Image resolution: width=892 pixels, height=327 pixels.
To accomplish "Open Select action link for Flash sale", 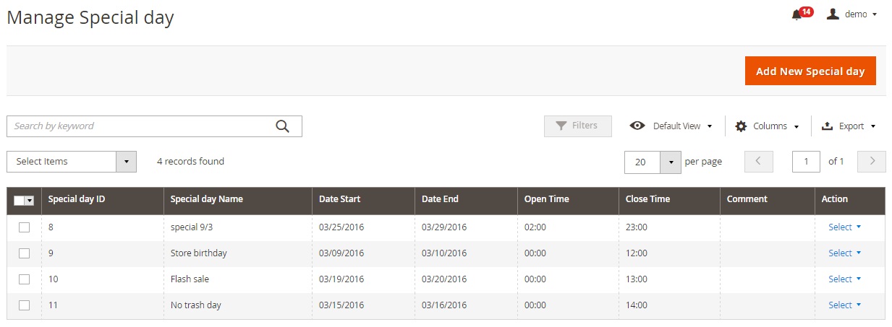I will tap(844, 279).
